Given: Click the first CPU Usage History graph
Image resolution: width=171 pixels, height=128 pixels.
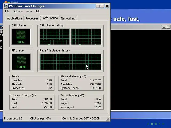Looking at the screenshot, I should click(55, 37).
